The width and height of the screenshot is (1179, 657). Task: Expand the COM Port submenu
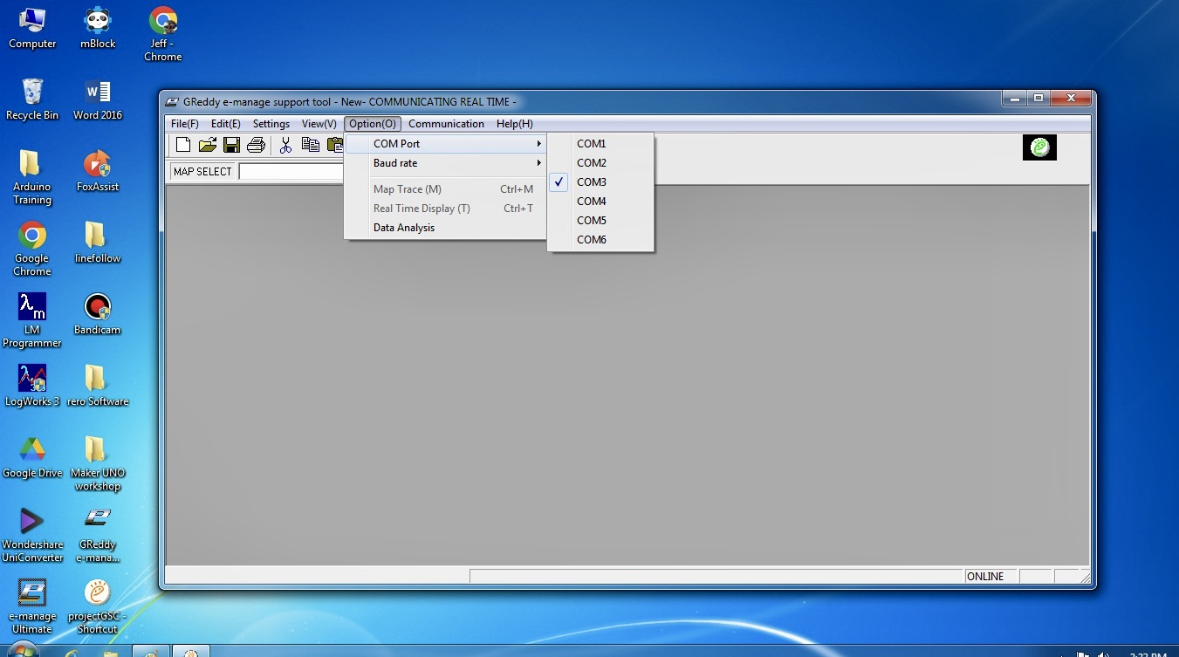[x=446, y=144]
